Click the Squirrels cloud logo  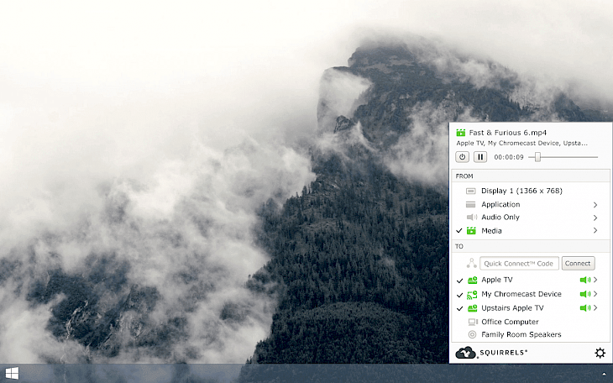(465, 353)
